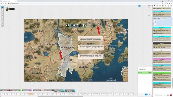Open a new browser tab

coord(18,1)
